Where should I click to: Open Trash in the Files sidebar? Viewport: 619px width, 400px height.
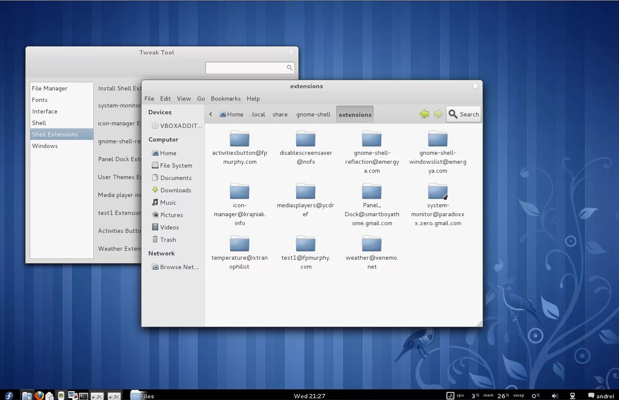[168, 240]
